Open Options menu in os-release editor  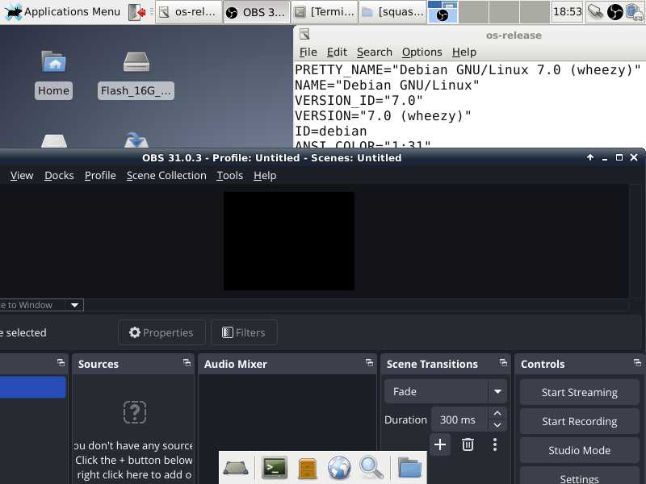pyautogui.click(x=422, y=52)
